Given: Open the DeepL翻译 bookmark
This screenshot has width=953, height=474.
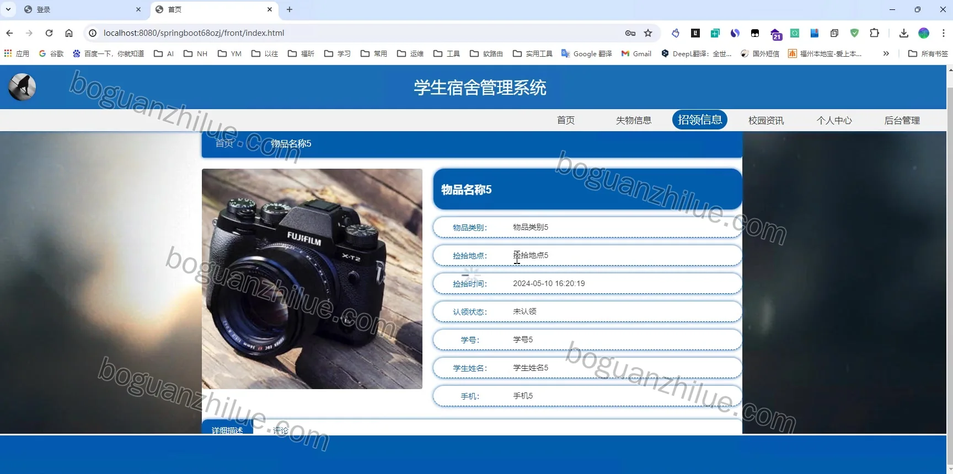Looking at the screenshot, I should click(x=697, y=53).
